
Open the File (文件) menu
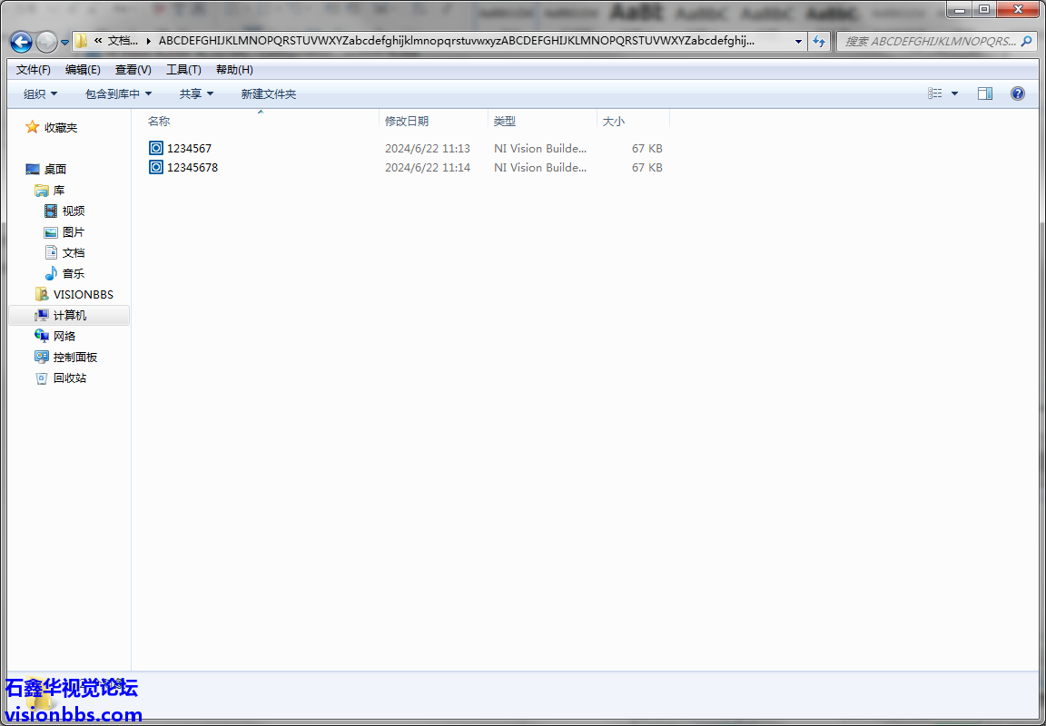pos(34,70)
